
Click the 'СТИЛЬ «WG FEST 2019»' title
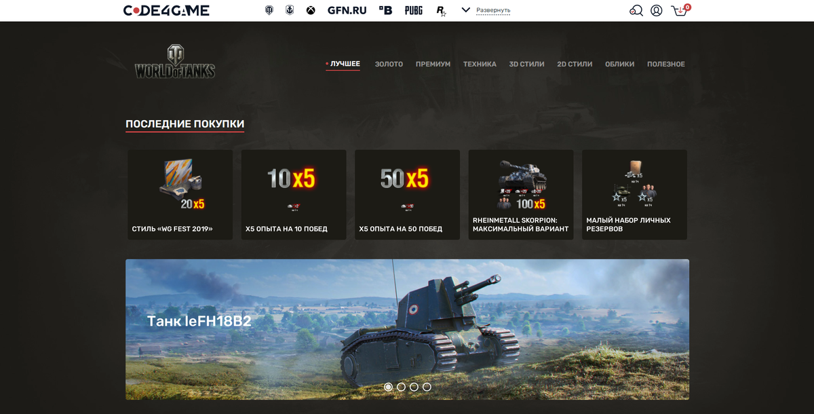point(172,229)
